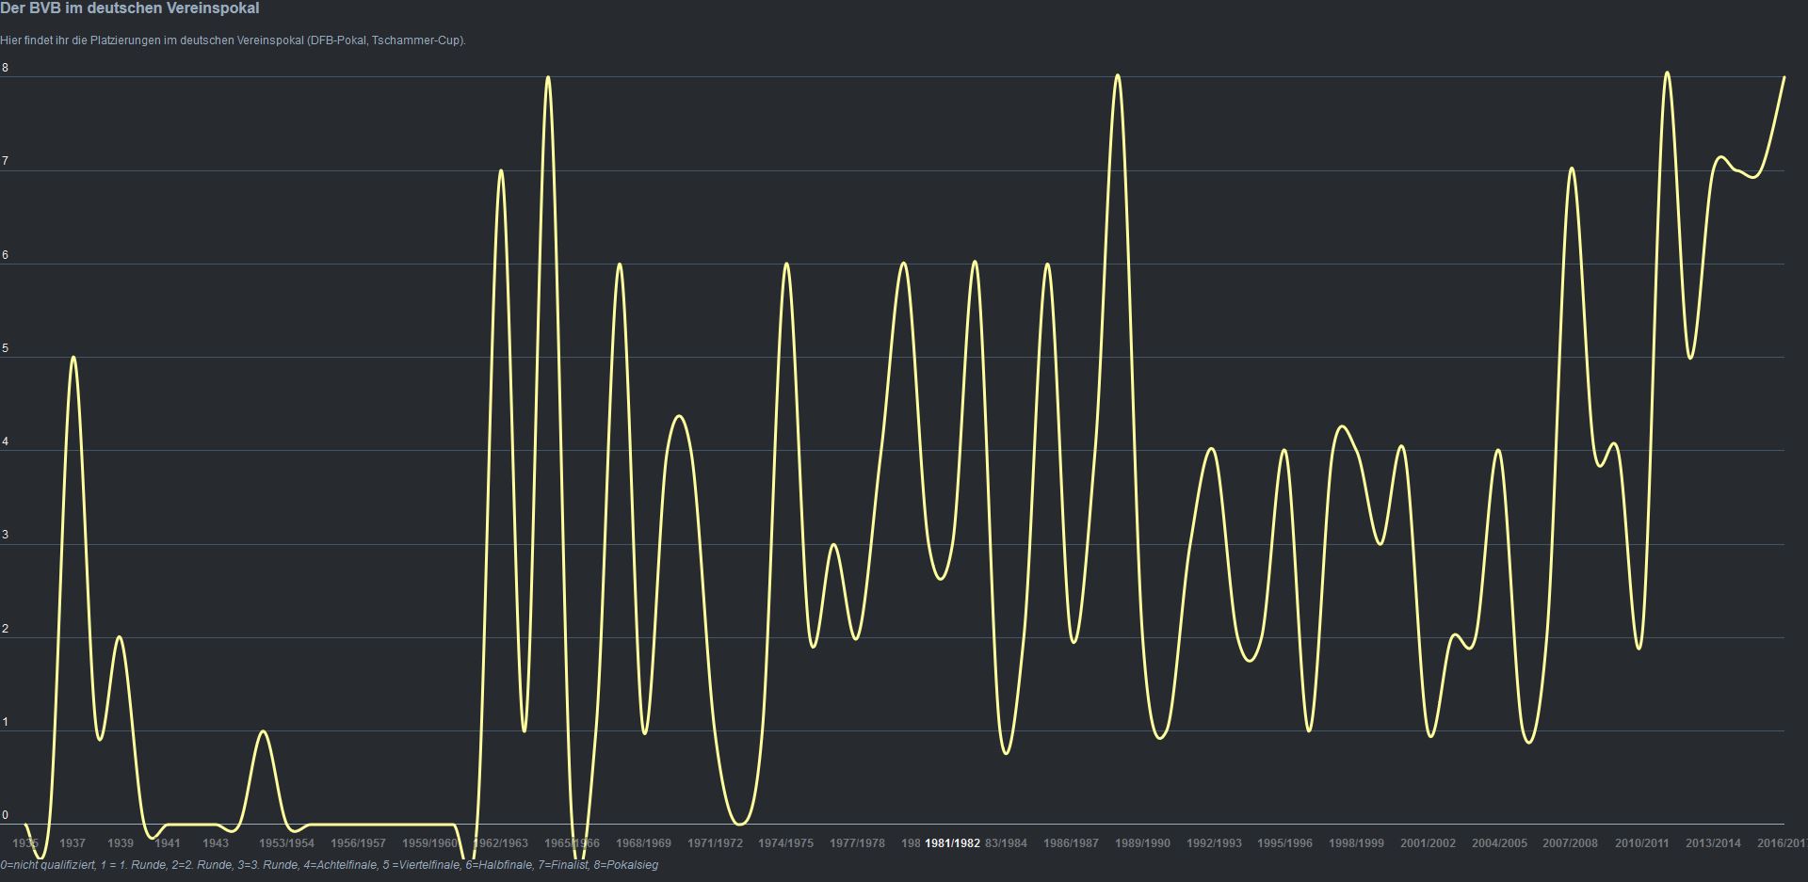
Task: Click the 1956/1957 season label
Action: coord(358,843)
